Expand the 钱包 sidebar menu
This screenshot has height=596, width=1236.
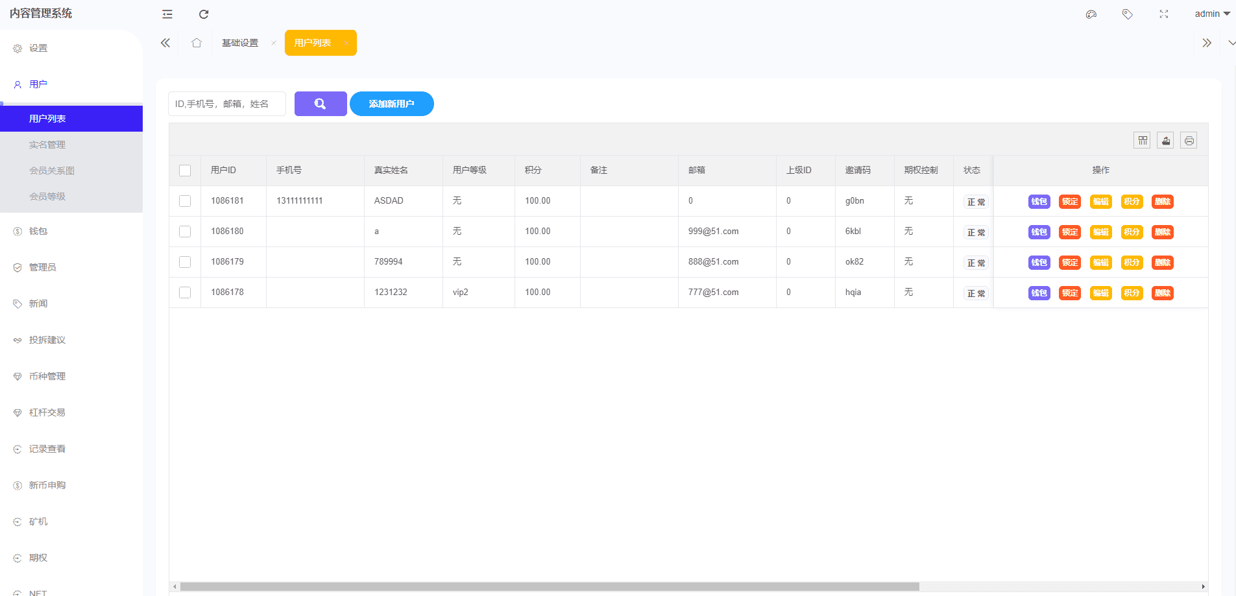(x=38, y=231)
